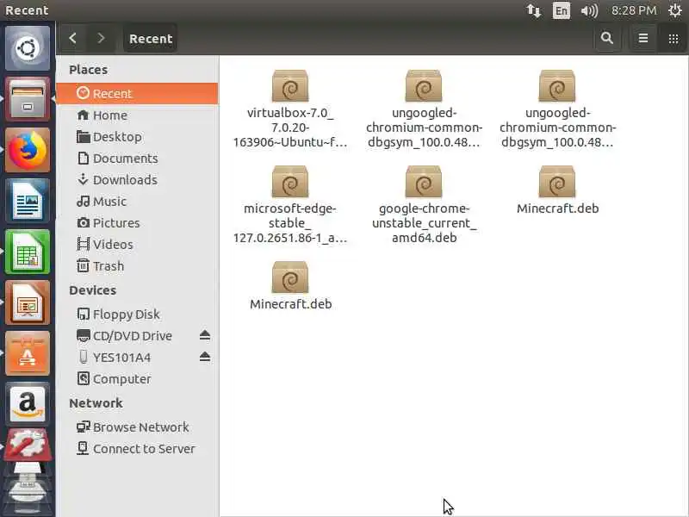The height and width of the screenshot is (517, 689).
Task: Open network indicator in top panel
Action: (534, 10)
